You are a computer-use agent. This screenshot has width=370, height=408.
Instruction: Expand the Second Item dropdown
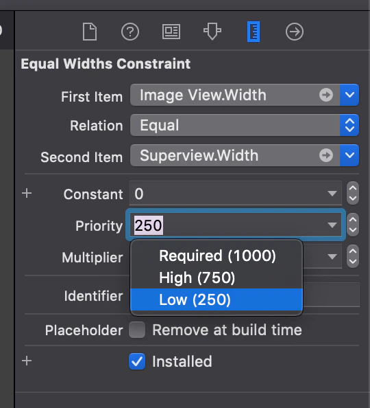[x=349, y=155]
